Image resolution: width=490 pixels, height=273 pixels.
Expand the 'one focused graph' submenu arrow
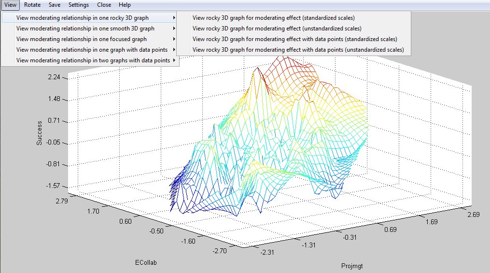click(174, 39)
